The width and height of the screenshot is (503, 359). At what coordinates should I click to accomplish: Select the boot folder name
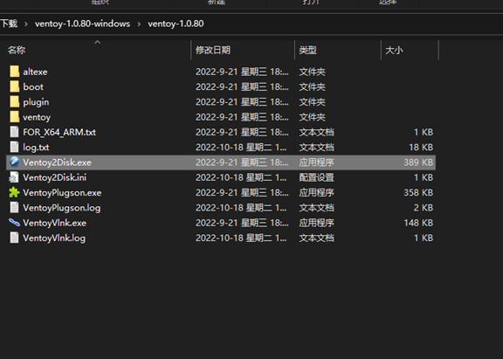[33, 87]
